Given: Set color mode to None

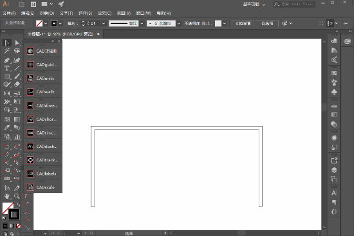Looking at the screenshot, I should [18, 226].
